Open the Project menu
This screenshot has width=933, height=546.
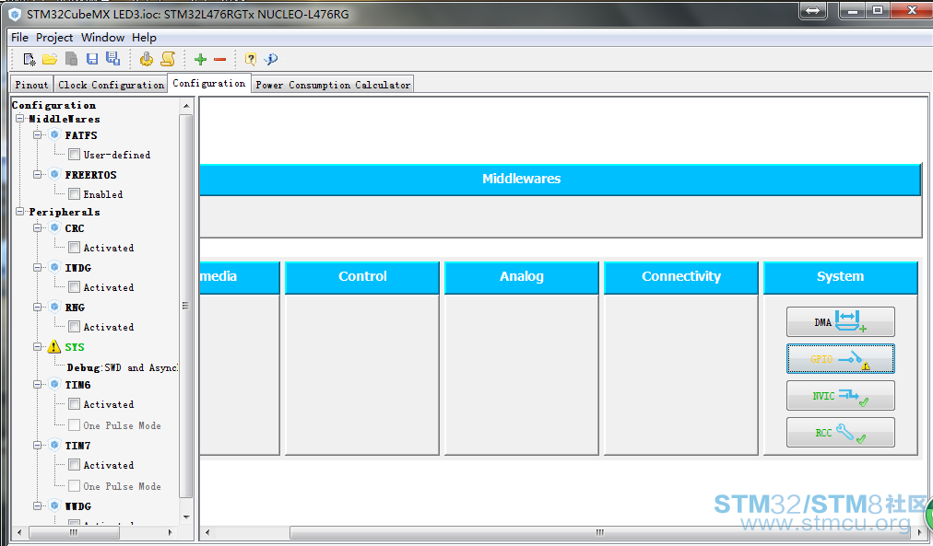(54, 38)
